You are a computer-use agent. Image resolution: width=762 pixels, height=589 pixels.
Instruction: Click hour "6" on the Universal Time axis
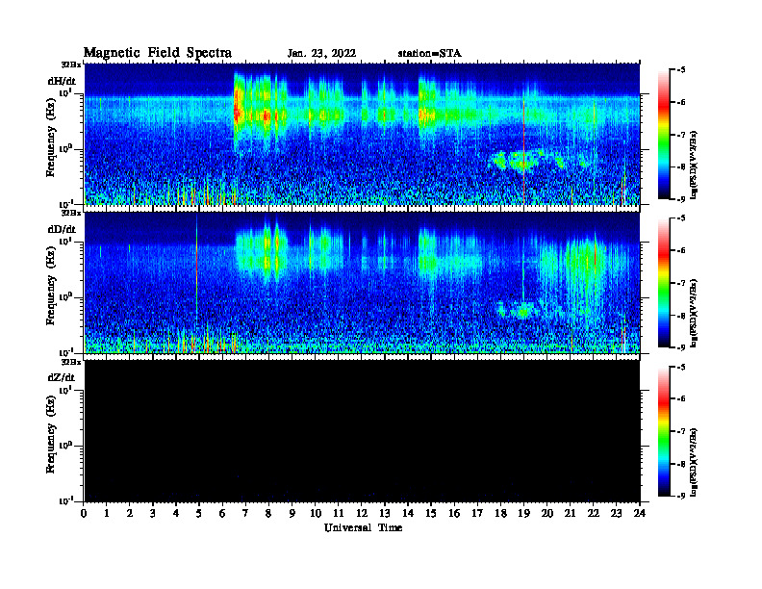[222, 513]
